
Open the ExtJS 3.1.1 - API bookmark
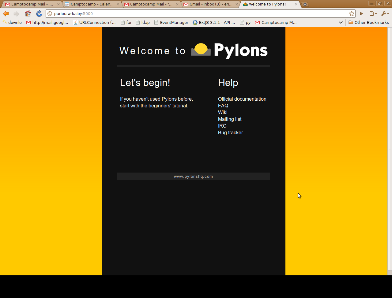click(214, 22)
